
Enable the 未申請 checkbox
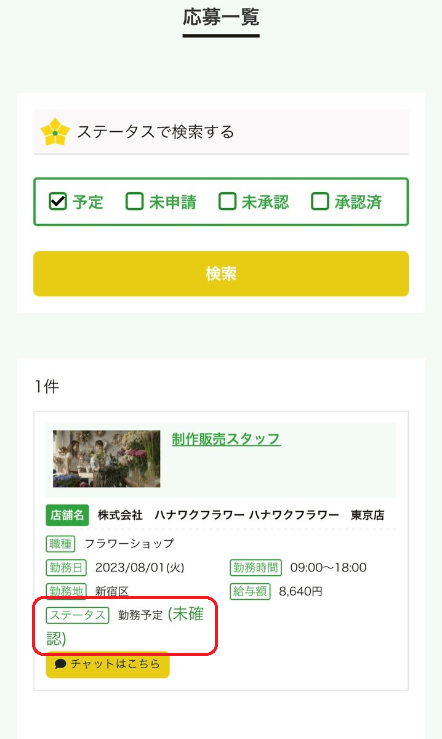point(134,201)
